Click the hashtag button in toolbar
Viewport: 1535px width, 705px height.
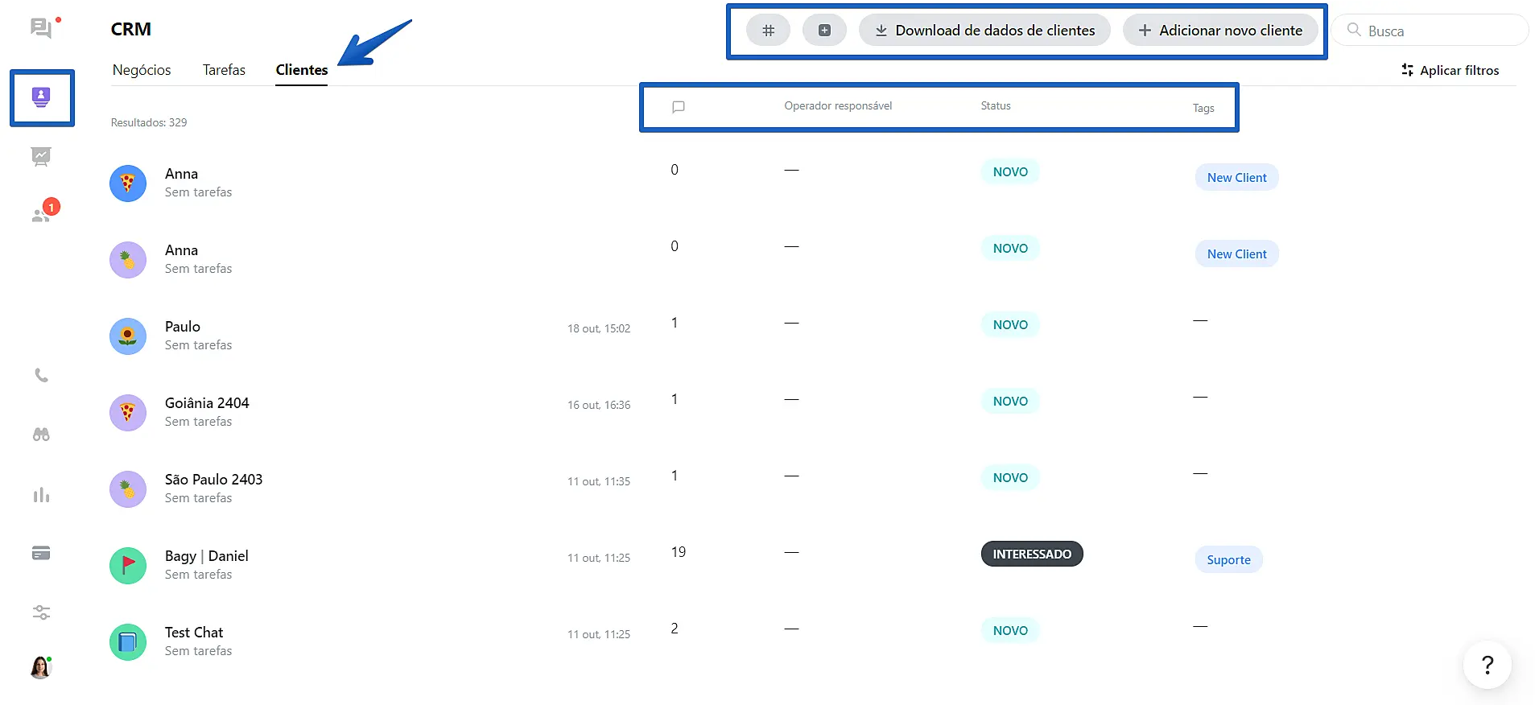pyautogui.click(x=768, y=31)
